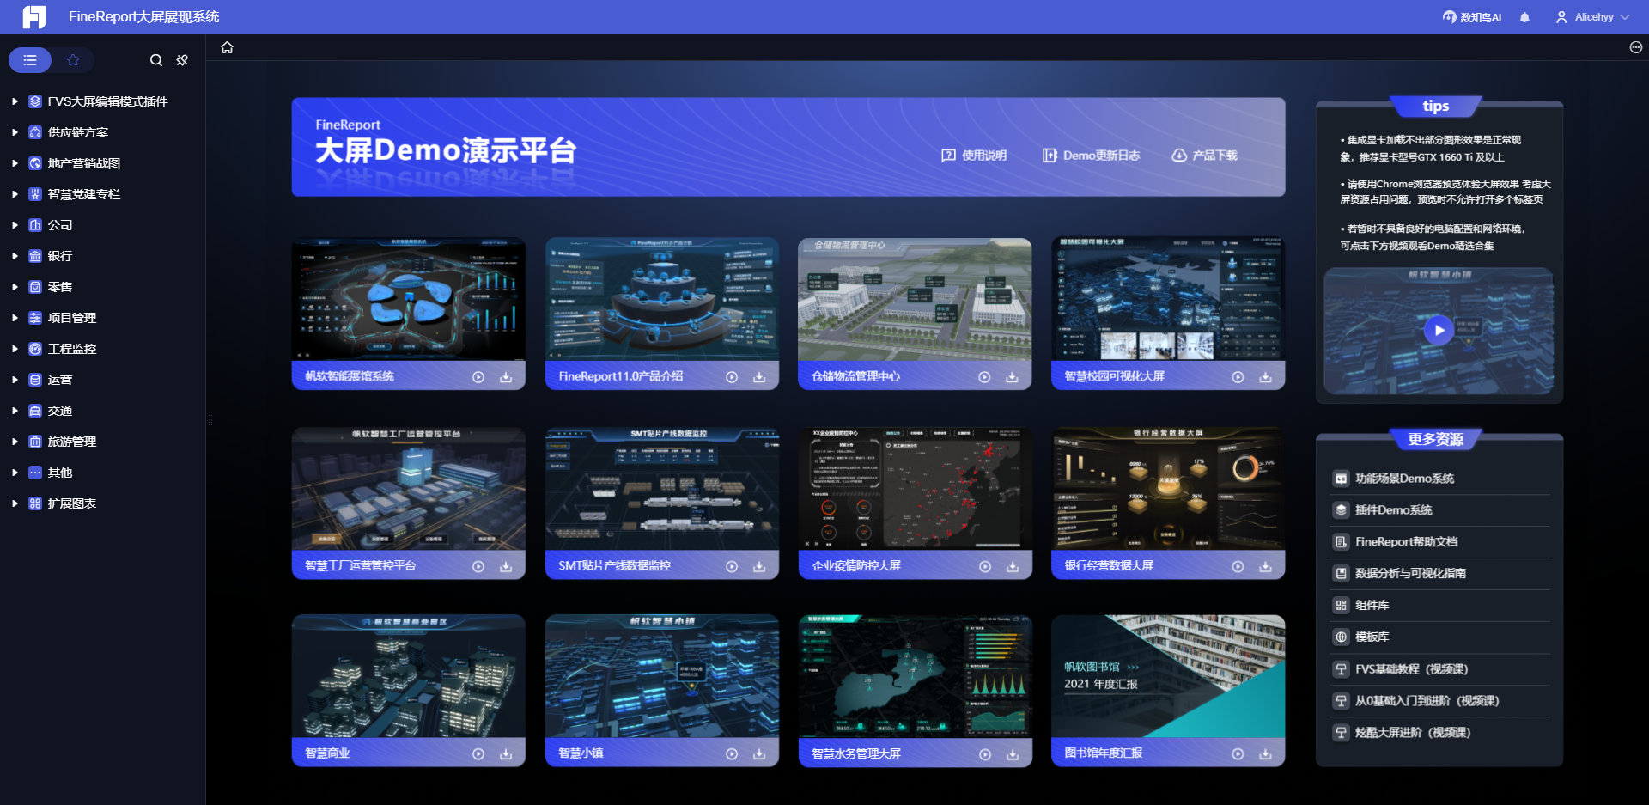Open 智慧水务管理大屏 card thumbnail
Viewport: 1649px width, 805px height.
pos(916,676)
